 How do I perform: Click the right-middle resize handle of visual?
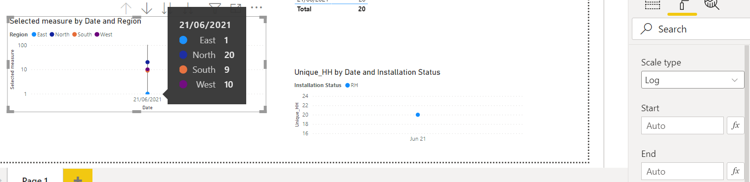click(x=265, y=64)
